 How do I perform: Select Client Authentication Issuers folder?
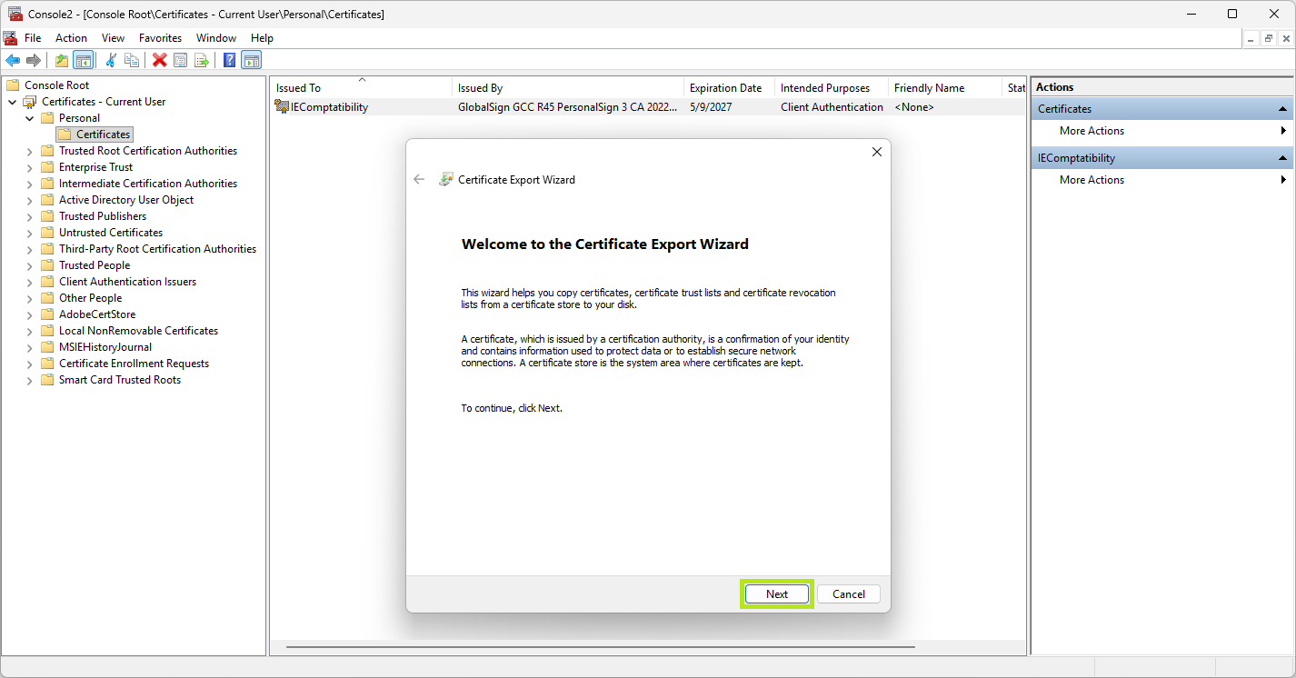(x=127, y=282)
